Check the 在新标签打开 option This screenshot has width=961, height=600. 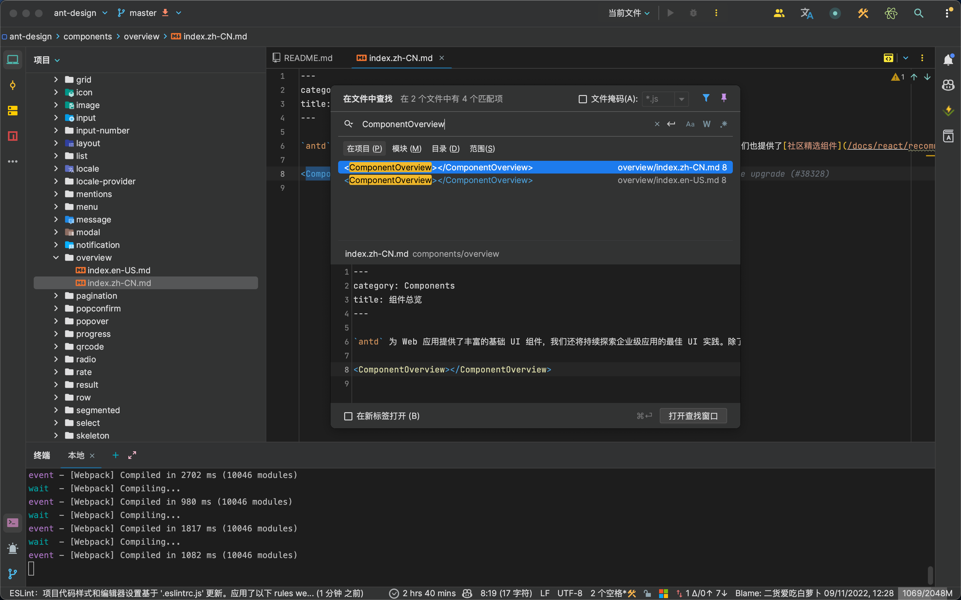click(348, 416)
